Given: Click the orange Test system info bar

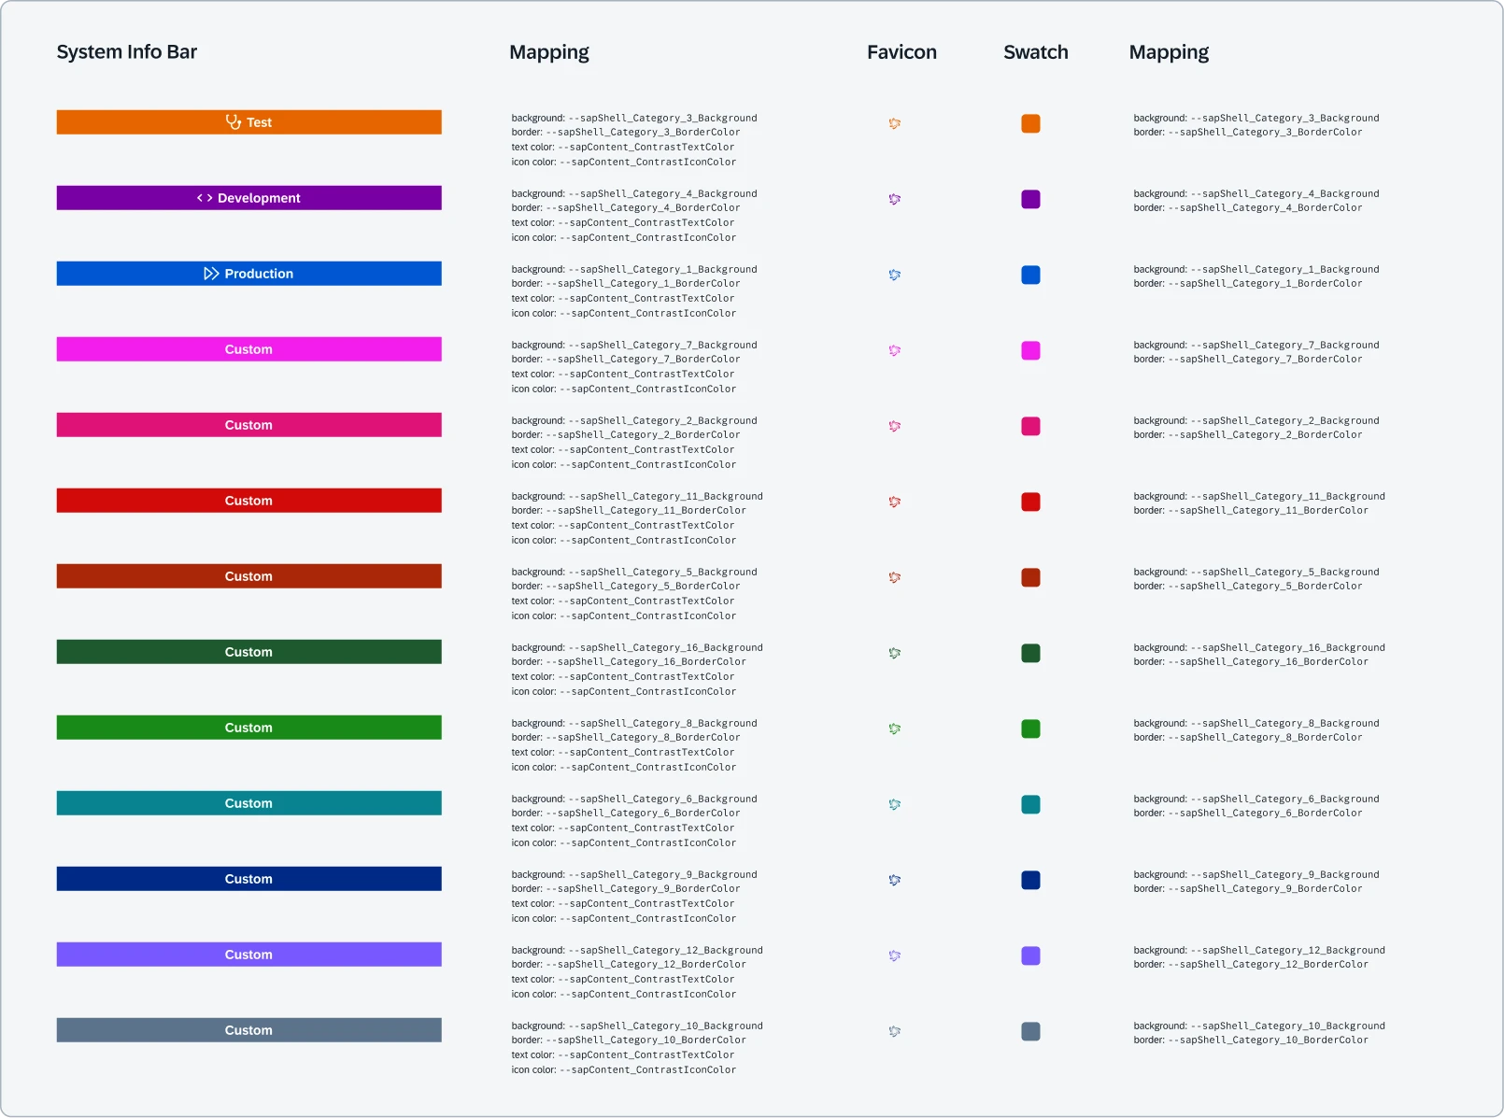Looking at the screenshot, I should [x=249, y=122].
